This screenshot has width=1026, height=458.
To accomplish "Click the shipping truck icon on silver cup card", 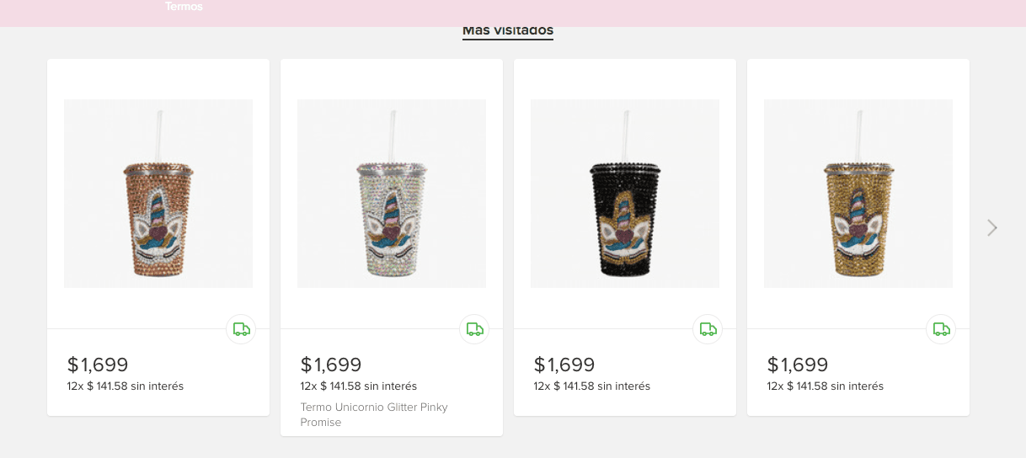I will click(474, 329).
